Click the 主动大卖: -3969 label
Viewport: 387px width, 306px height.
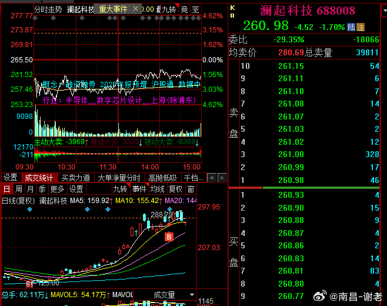(61, 142)
